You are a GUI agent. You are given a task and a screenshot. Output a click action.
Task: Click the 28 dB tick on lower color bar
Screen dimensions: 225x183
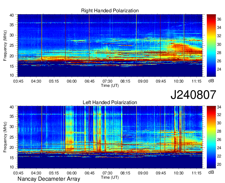pos(219,131)
